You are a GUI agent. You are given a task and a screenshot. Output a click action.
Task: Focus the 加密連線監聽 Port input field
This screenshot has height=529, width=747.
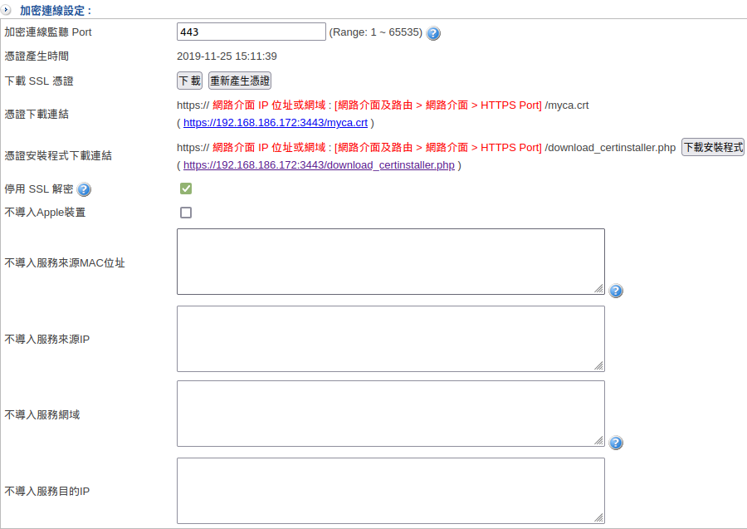[x=251, y=32]
